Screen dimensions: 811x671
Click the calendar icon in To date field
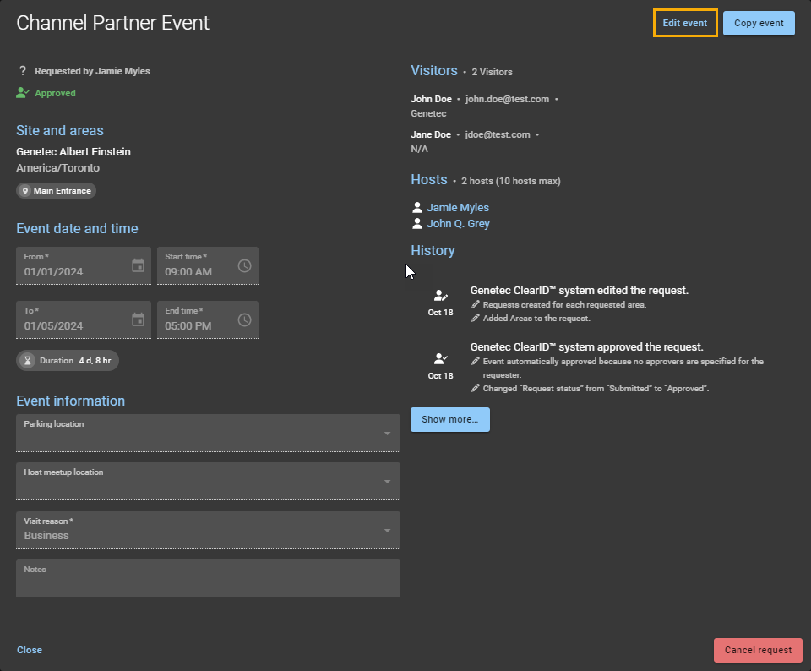[139, 319]
